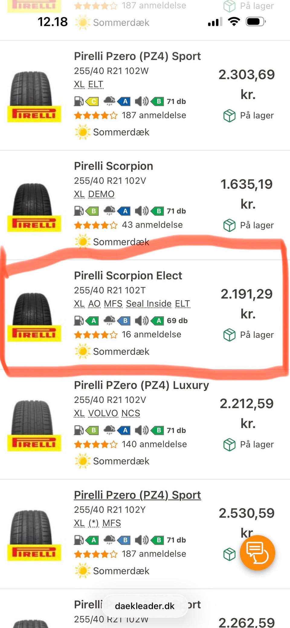Click the DEMO label on Pirelli Scorpion

101,194
